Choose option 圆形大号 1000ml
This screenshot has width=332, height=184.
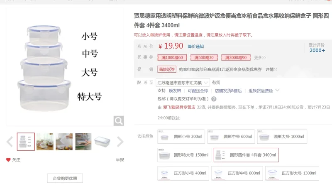[x=282, y=137]
